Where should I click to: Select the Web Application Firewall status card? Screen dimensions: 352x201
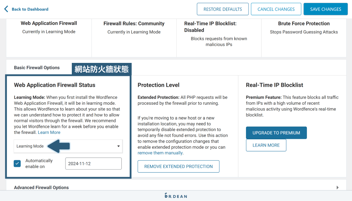pos(49,38)
